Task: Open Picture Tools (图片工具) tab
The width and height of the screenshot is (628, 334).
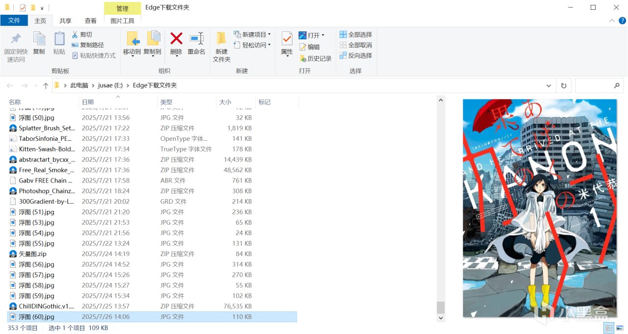Action: [123, 21]
